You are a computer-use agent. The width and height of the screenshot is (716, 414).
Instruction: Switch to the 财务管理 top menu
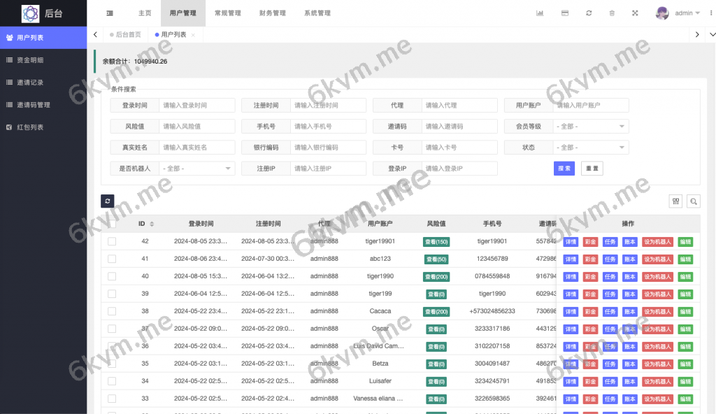pyautogui.click(x=272, y=13)
